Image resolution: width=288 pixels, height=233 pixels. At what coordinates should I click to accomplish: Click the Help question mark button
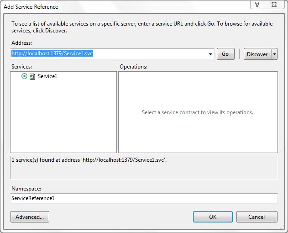pos(257,5)
